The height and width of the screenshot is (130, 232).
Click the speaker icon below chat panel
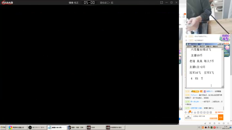point(219,123)
